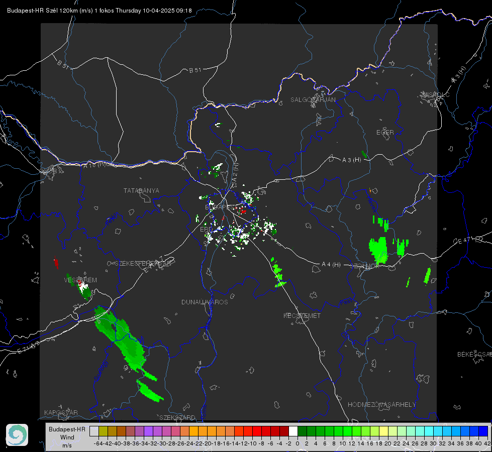Image resolution: width=492 pixels, height=452 pixels.
Task: Select the DUNAÚJVÁROS city label
Action: pyautogui.click(x=205, y=302)
